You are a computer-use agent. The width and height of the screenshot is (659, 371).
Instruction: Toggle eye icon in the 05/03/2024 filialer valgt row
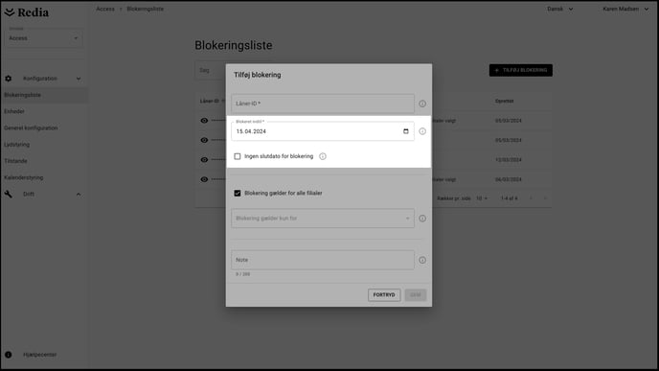pos(204,121)
